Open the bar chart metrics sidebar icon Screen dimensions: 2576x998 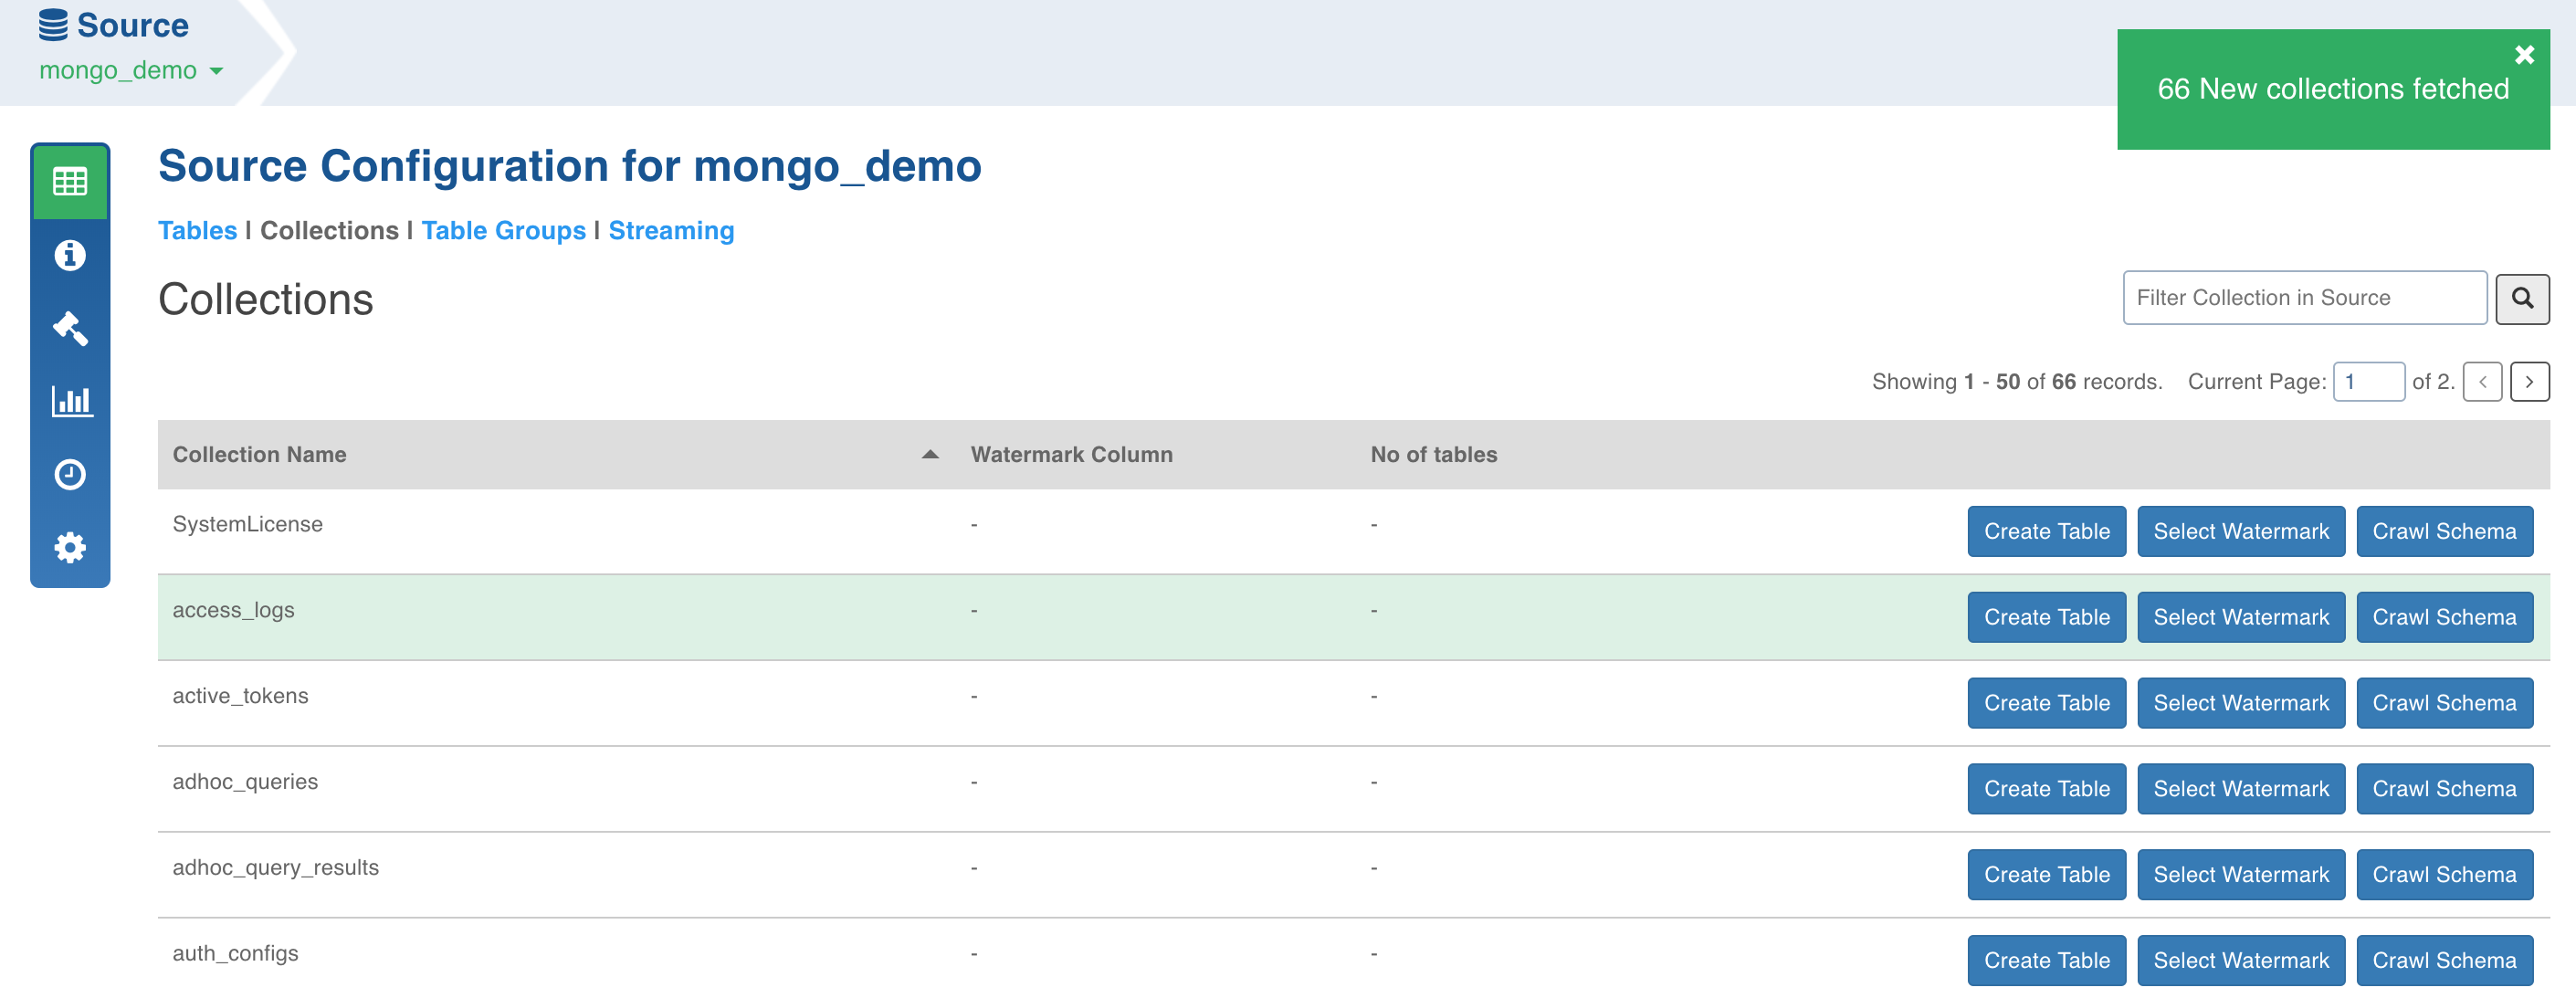tap(70, 401)
